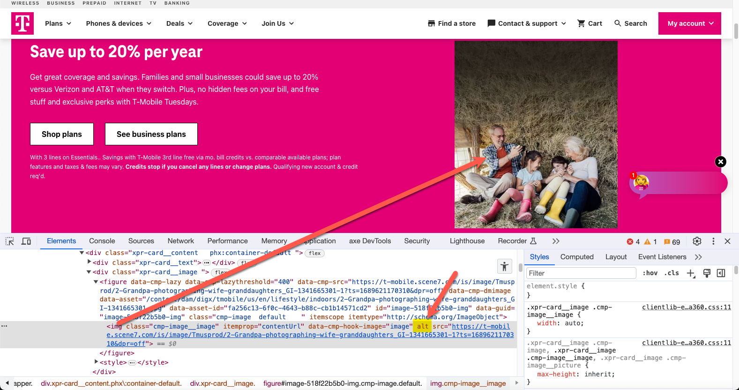Toggle the computed styles sidebar icon

pyautogui.click(x=721, y=273)
